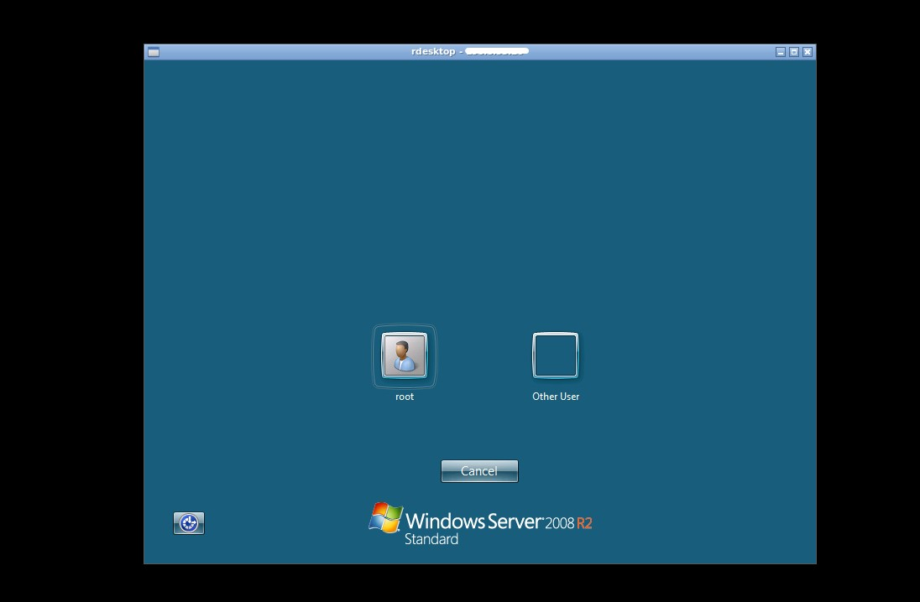Click the "root" username label
Image resolution: width=920 pixels, height=602 pixels.
(x=405, y=397)
